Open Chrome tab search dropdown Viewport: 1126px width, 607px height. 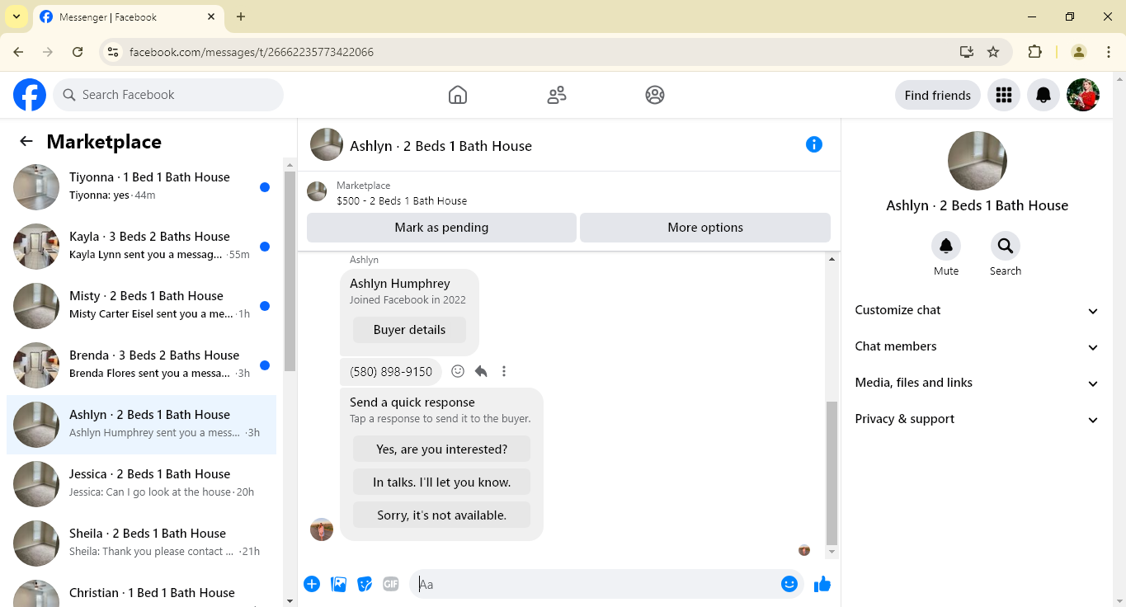[x=16, y=16]
